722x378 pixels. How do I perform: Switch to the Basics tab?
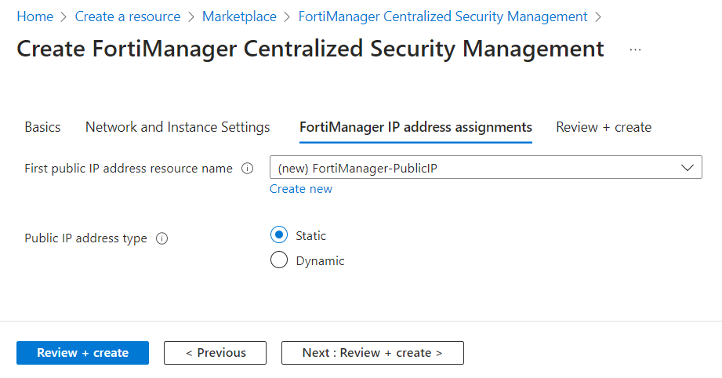(42, 127)
